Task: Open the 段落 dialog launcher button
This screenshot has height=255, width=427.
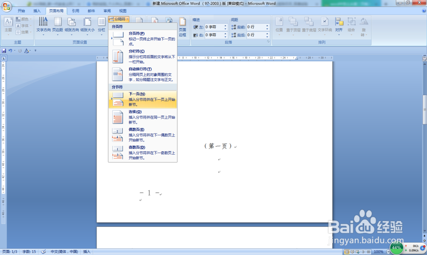Action: [x=268, y=41]
